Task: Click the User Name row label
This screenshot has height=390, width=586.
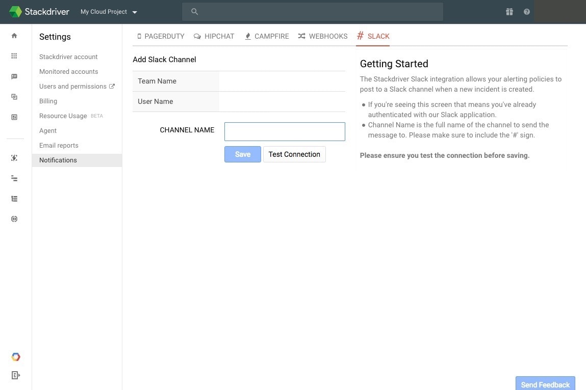Action: pos(156,101)
